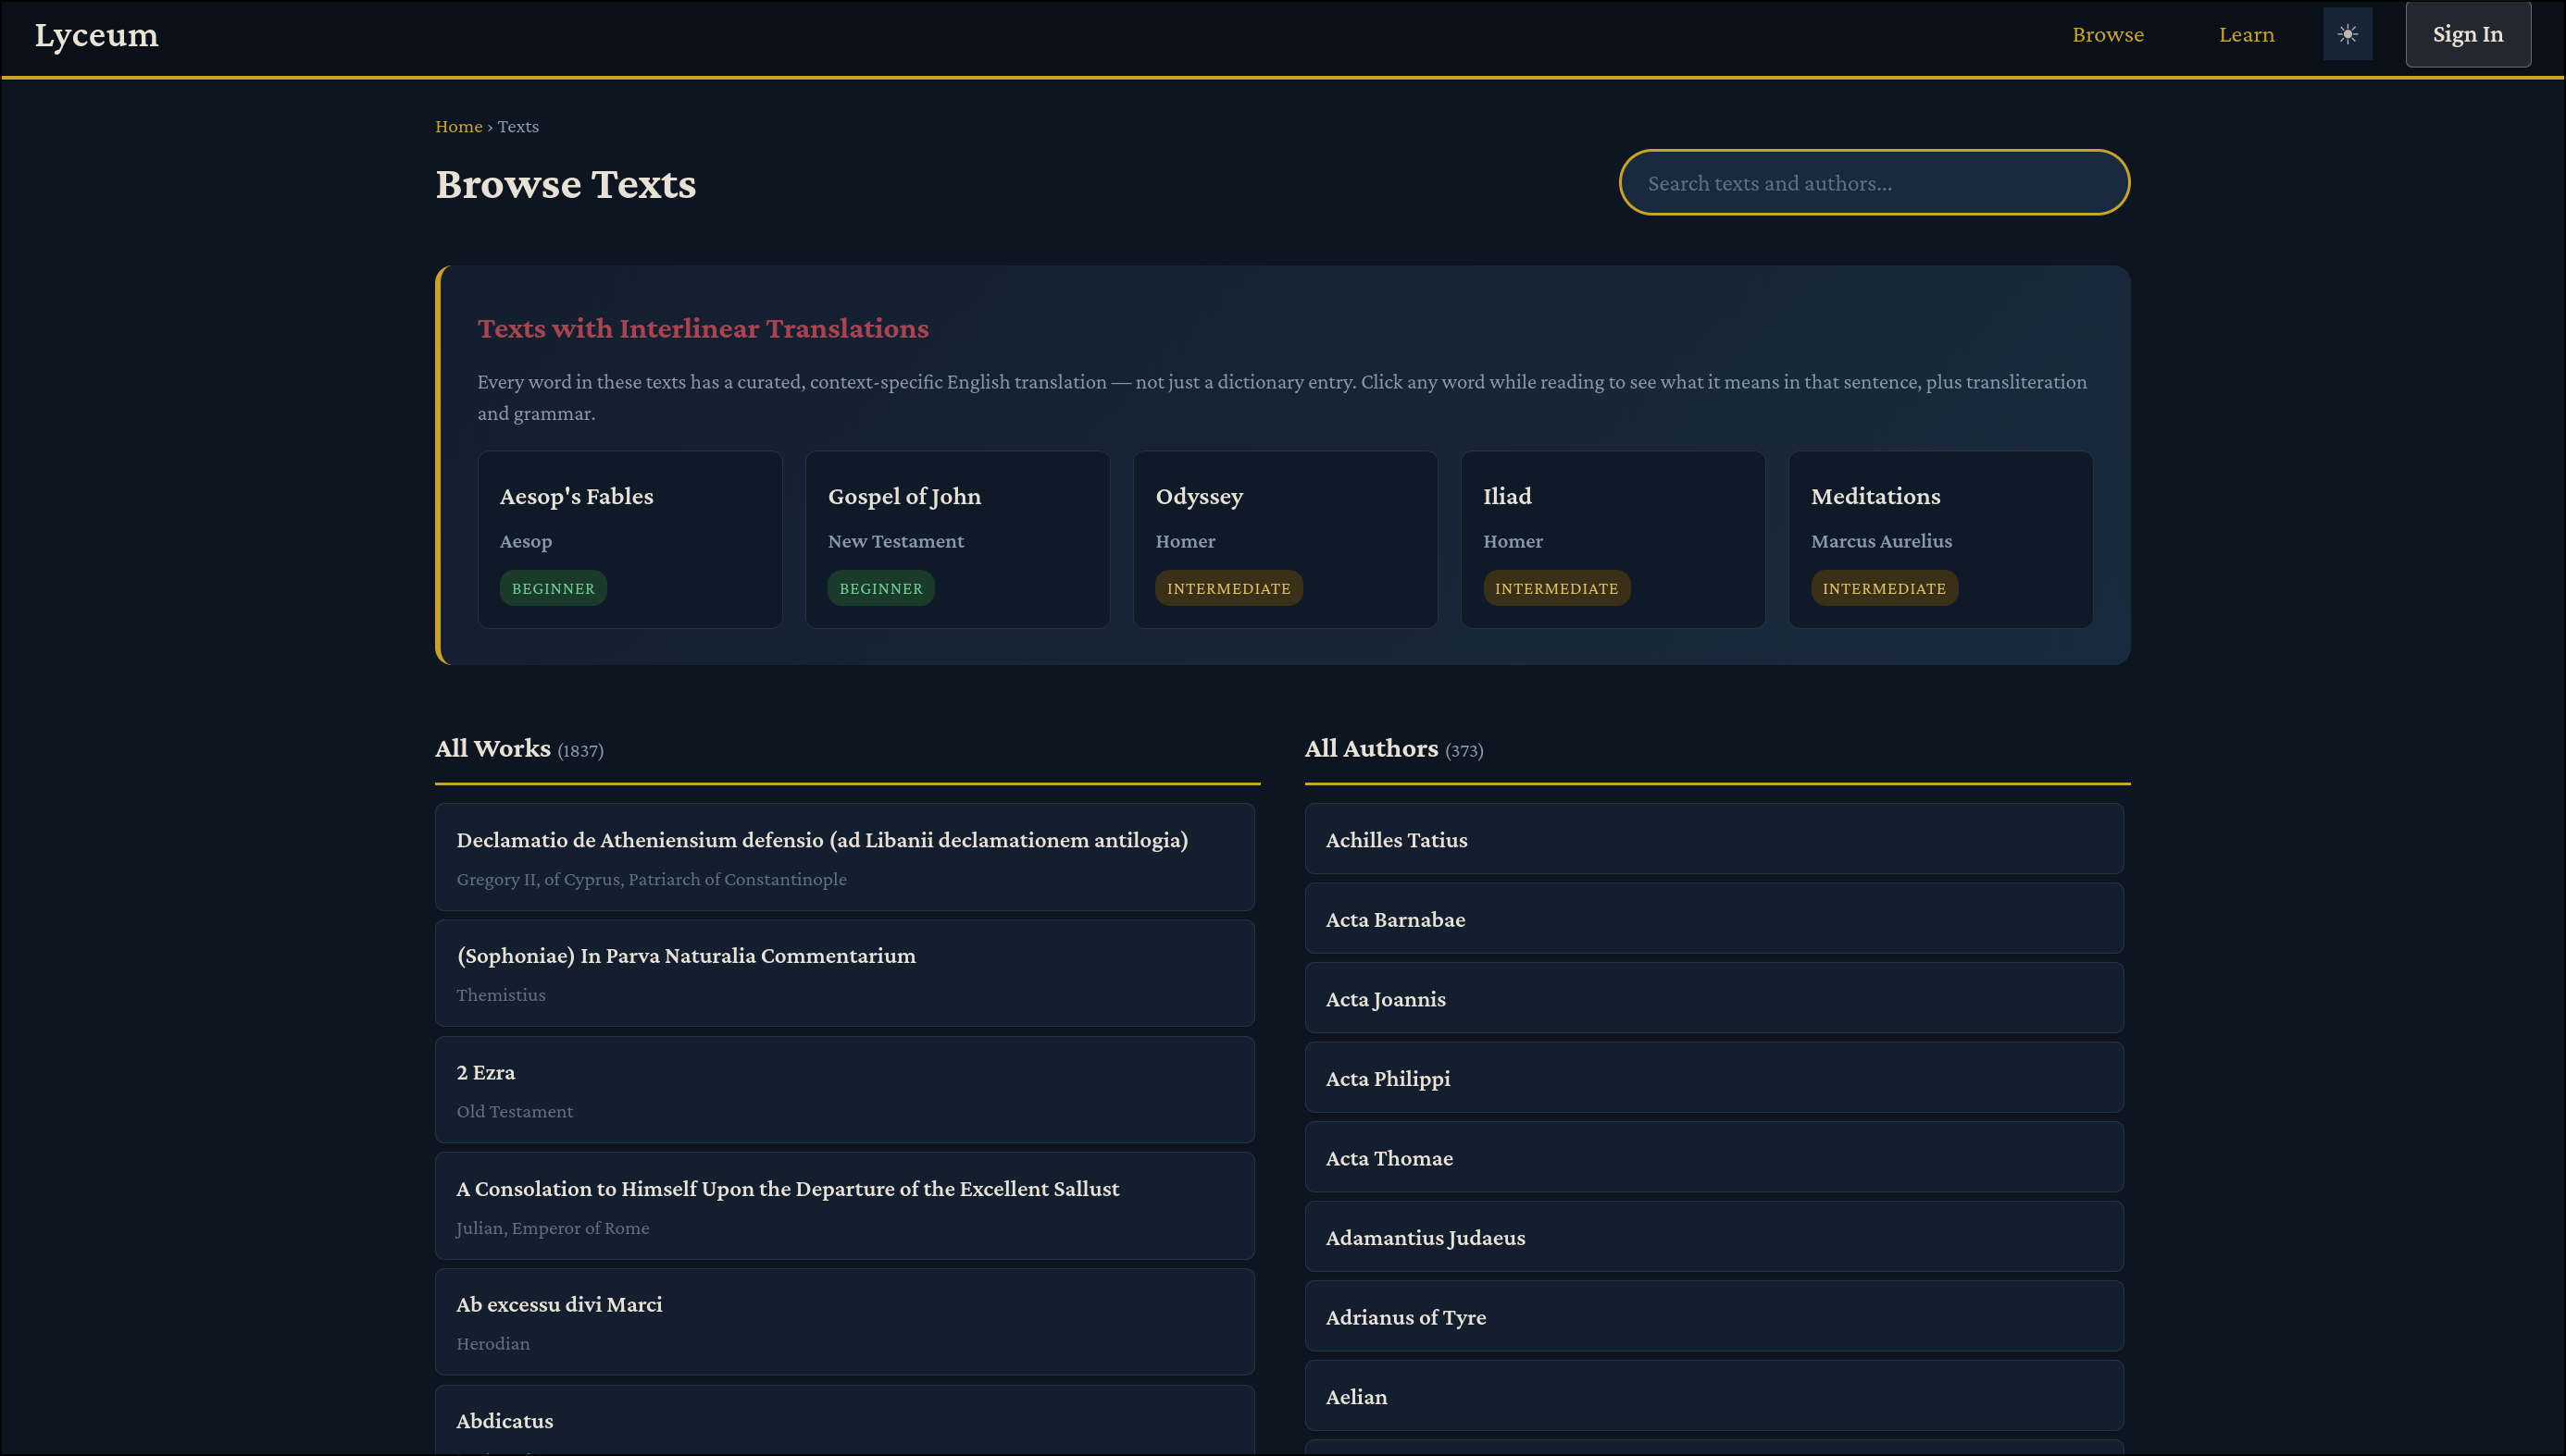Open Sophoniae In Parva Naturalia Commentarium
The image size is (2566, 1456).
click(x=844, y=973)
